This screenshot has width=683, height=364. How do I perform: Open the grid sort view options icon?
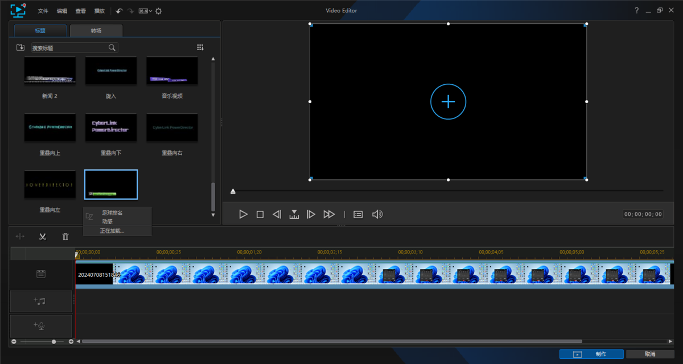click(200, 48)
